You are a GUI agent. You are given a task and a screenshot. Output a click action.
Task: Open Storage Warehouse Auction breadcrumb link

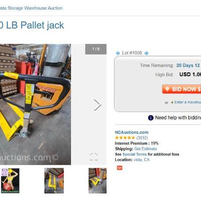coord(31,8)
